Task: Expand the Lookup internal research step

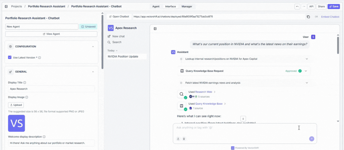Action: click(307, 59)
